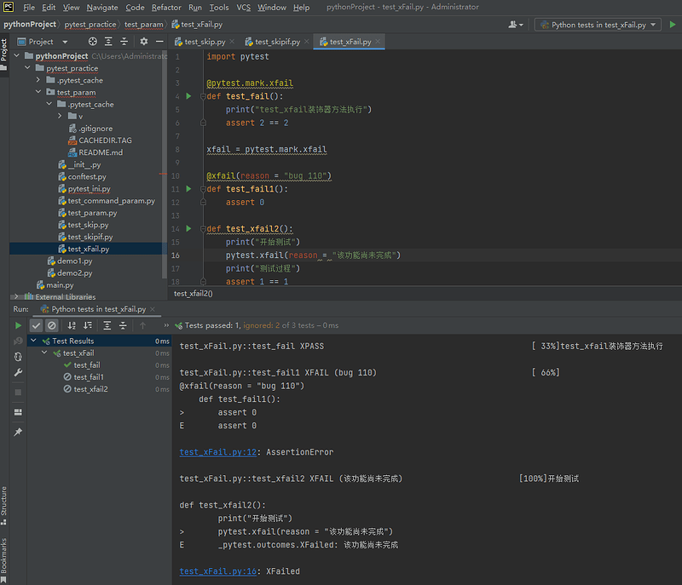Expand the first .pytest_cache folder
The height and width of the screenshot is (585, 682).
[38, 80]
